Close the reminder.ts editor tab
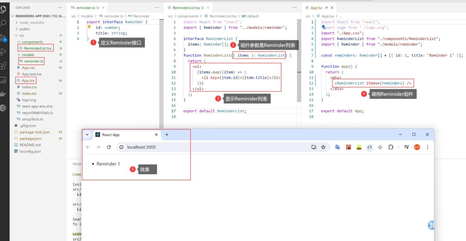 point(103,8)
